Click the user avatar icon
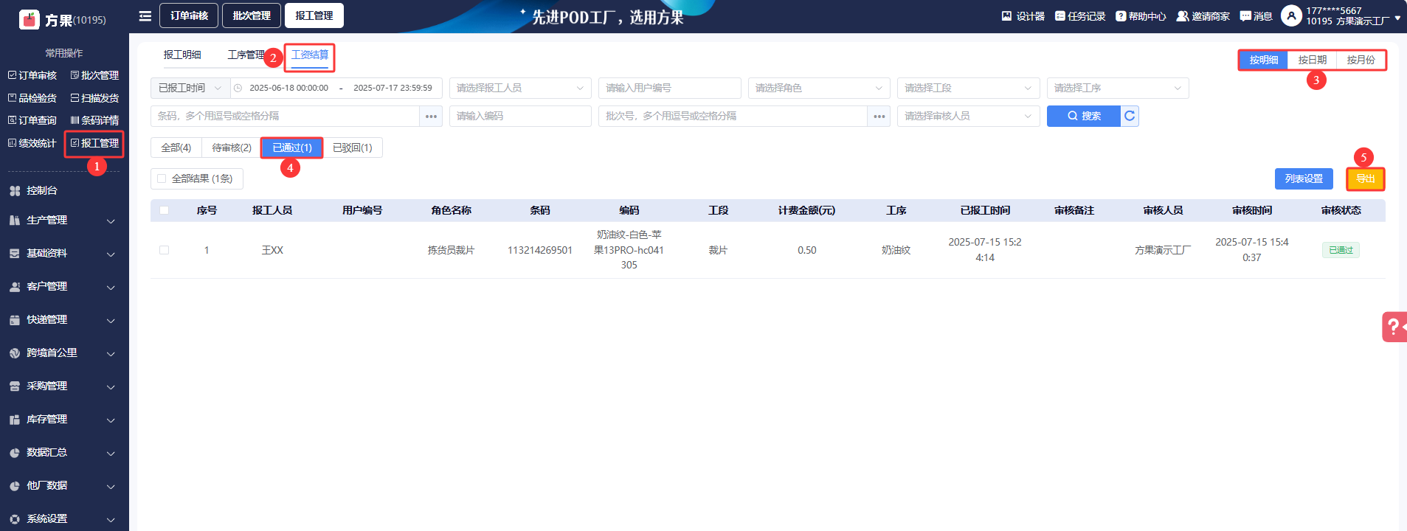This screenshot has width=1407, height=531. pos(1291,15)
